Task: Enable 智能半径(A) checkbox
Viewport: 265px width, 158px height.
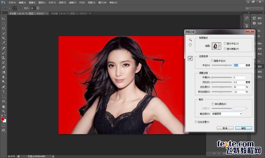Action: pyautogui.click(x=212, y=61)
